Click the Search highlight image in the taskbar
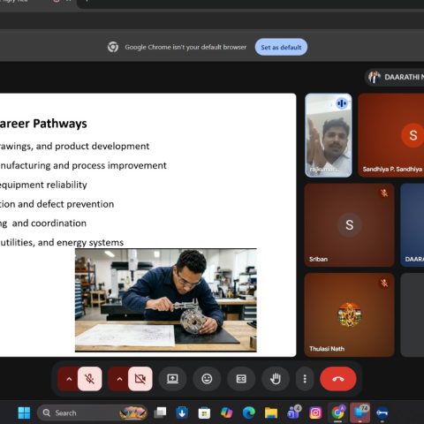This screenshot has height=424, width=424. tap(133, 413)
